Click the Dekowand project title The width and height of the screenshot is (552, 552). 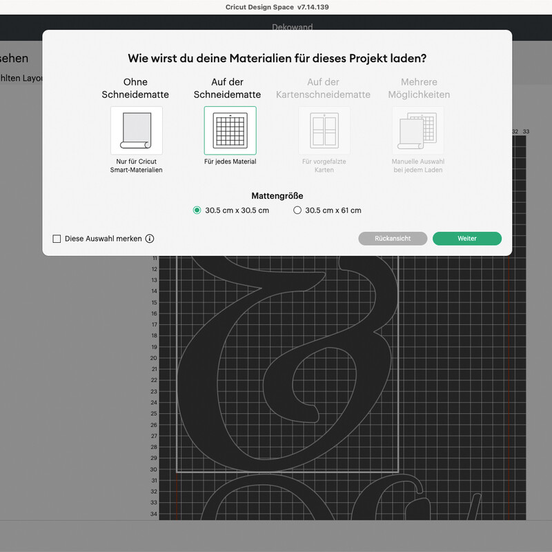click(x=292, y=26)
